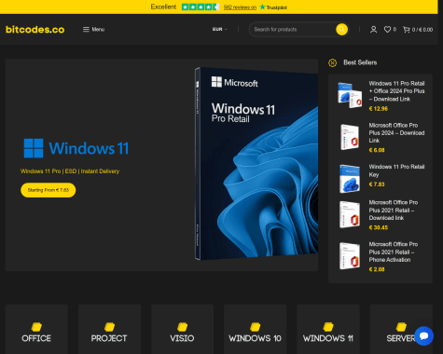
Task: Open the user account icon
Action: (374, 30)
